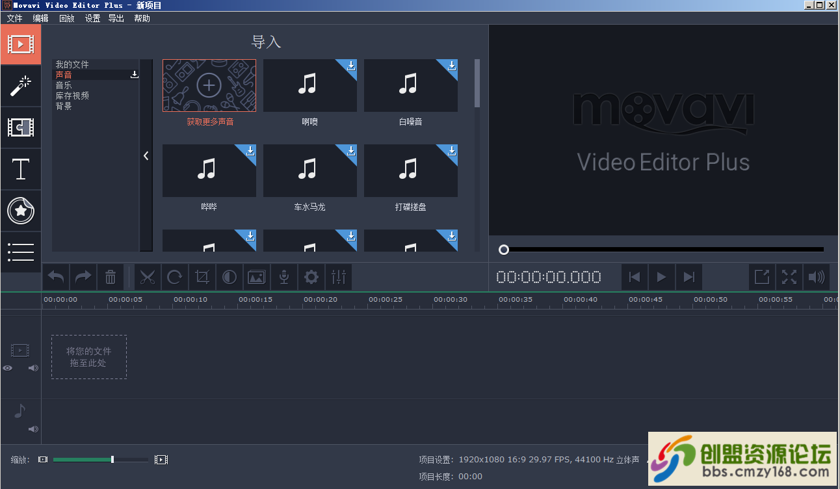The height and width of the screenshot is (489, 840).
Task: Open the Stickers star tab
Action: click(x=21, y=211)
